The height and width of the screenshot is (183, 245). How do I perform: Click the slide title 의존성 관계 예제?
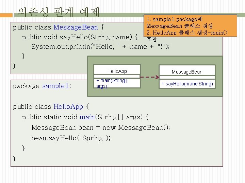click(x=59, y=12)
